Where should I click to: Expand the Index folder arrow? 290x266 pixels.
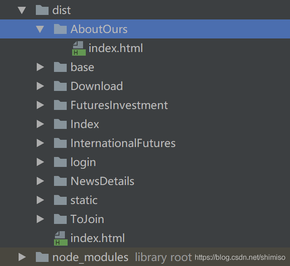(x=40, y=124)
